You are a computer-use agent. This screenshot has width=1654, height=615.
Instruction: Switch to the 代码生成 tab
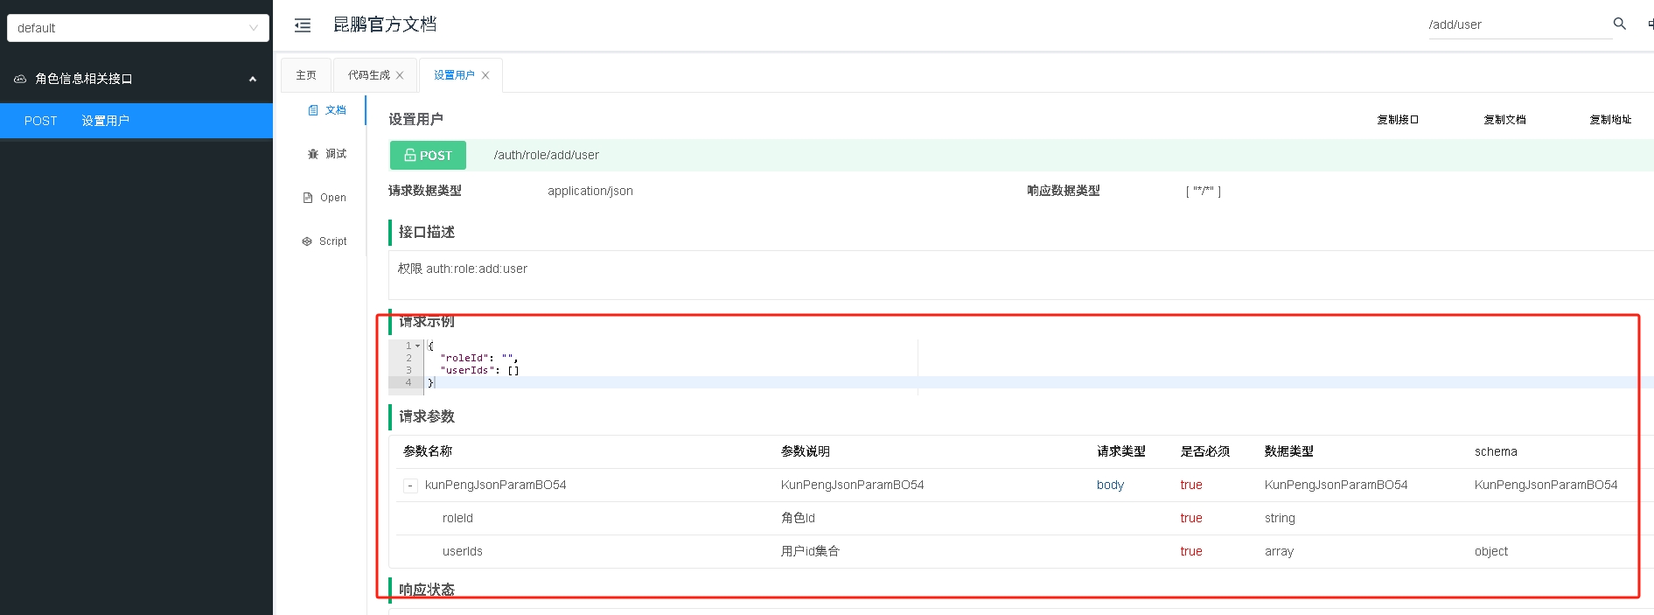368,75
